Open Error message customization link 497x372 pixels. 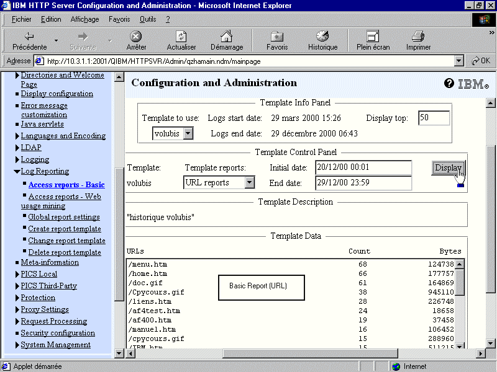coord(44,110)
